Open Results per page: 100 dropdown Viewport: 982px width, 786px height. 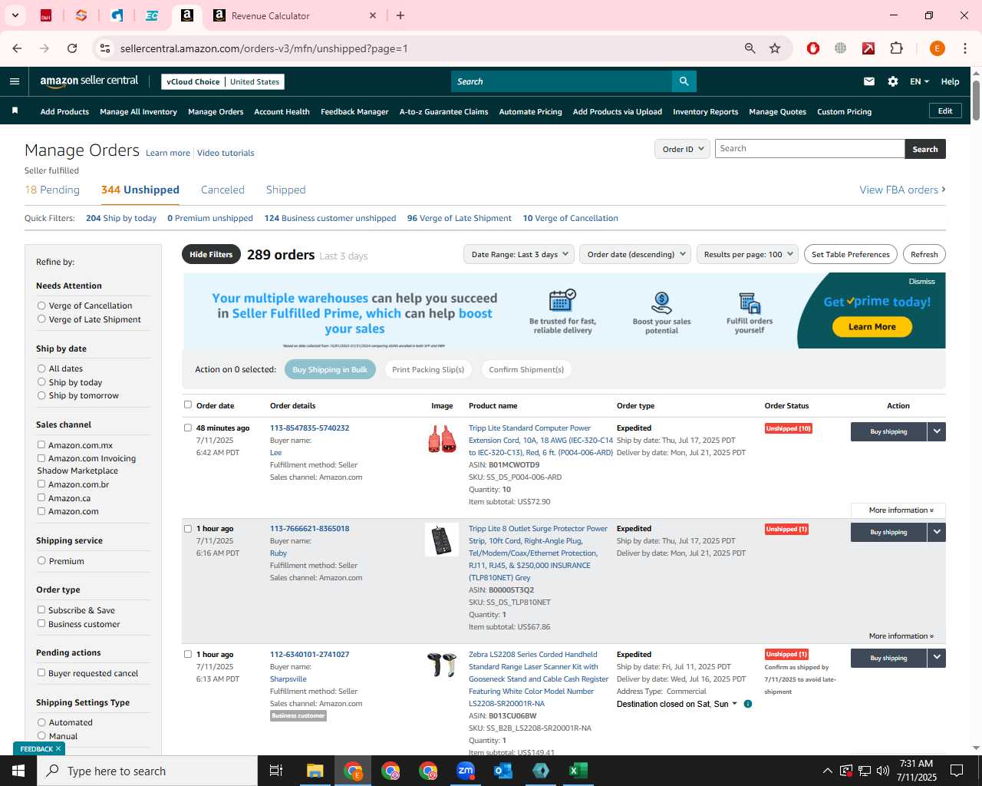(x=748, y=254)
